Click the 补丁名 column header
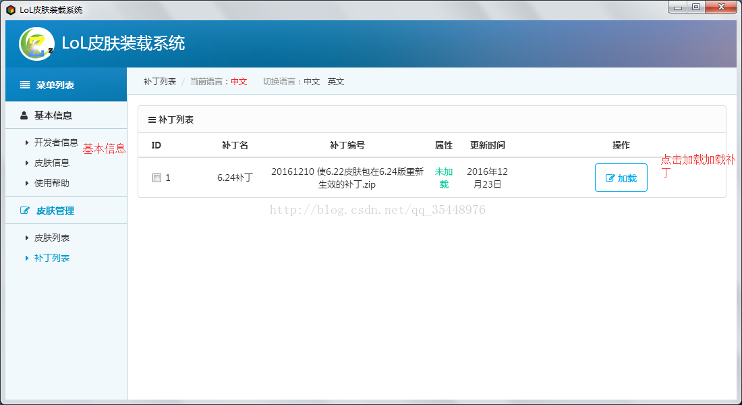 pos(235,145)
